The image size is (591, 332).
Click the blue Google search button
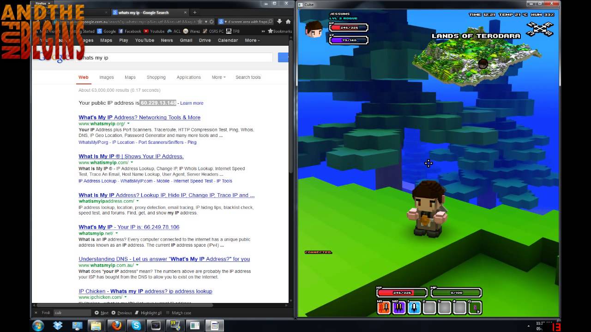(x=283, y=58)
